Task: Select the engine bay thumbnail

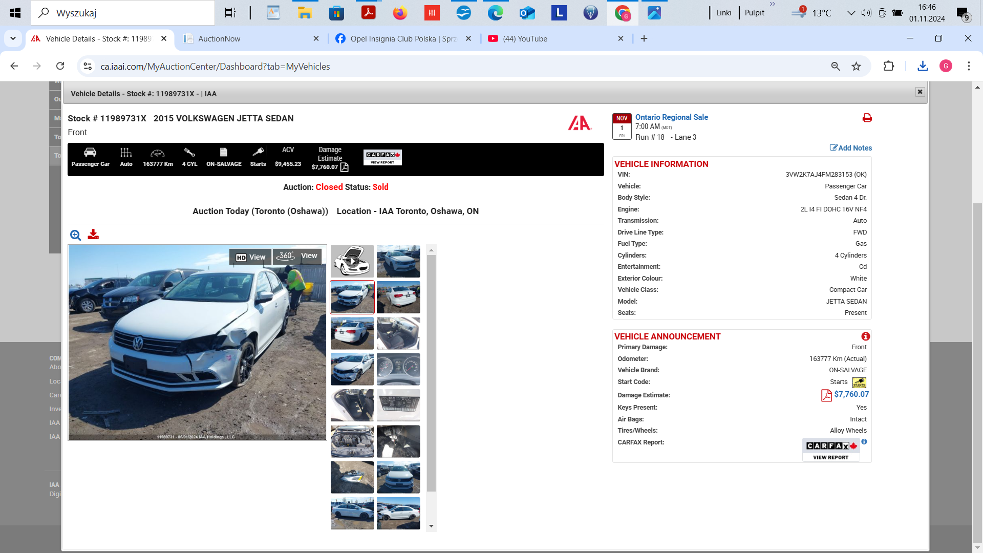Action: click(352, 441)
